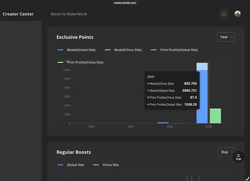Click the light blue 2026 China Site bar segment
The image size is (250, 181).
(x=202, y=66)
